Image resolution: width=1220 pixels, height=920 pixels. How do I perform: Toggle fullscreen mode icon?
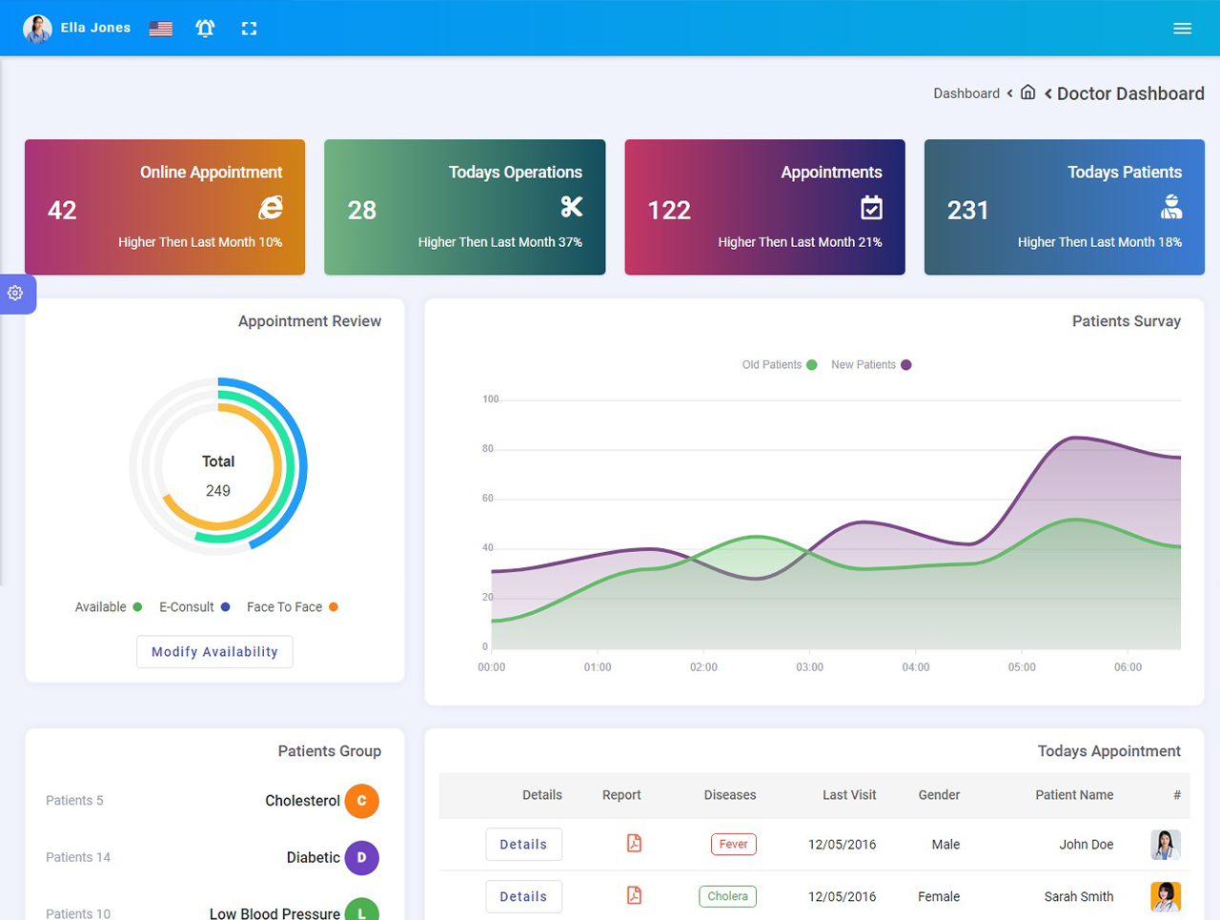[x=249, y=29]
